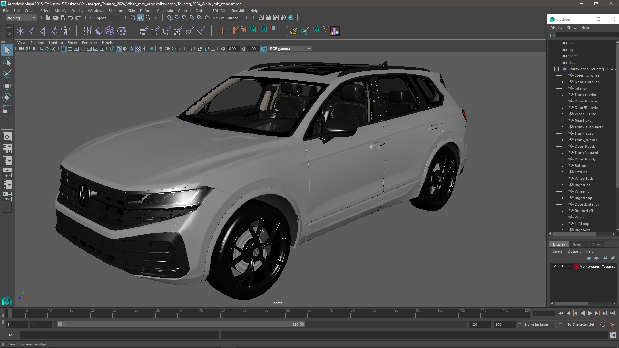Activate the Move tool in toolbox
Screen dimensions: 619x348
coord(7,86)
